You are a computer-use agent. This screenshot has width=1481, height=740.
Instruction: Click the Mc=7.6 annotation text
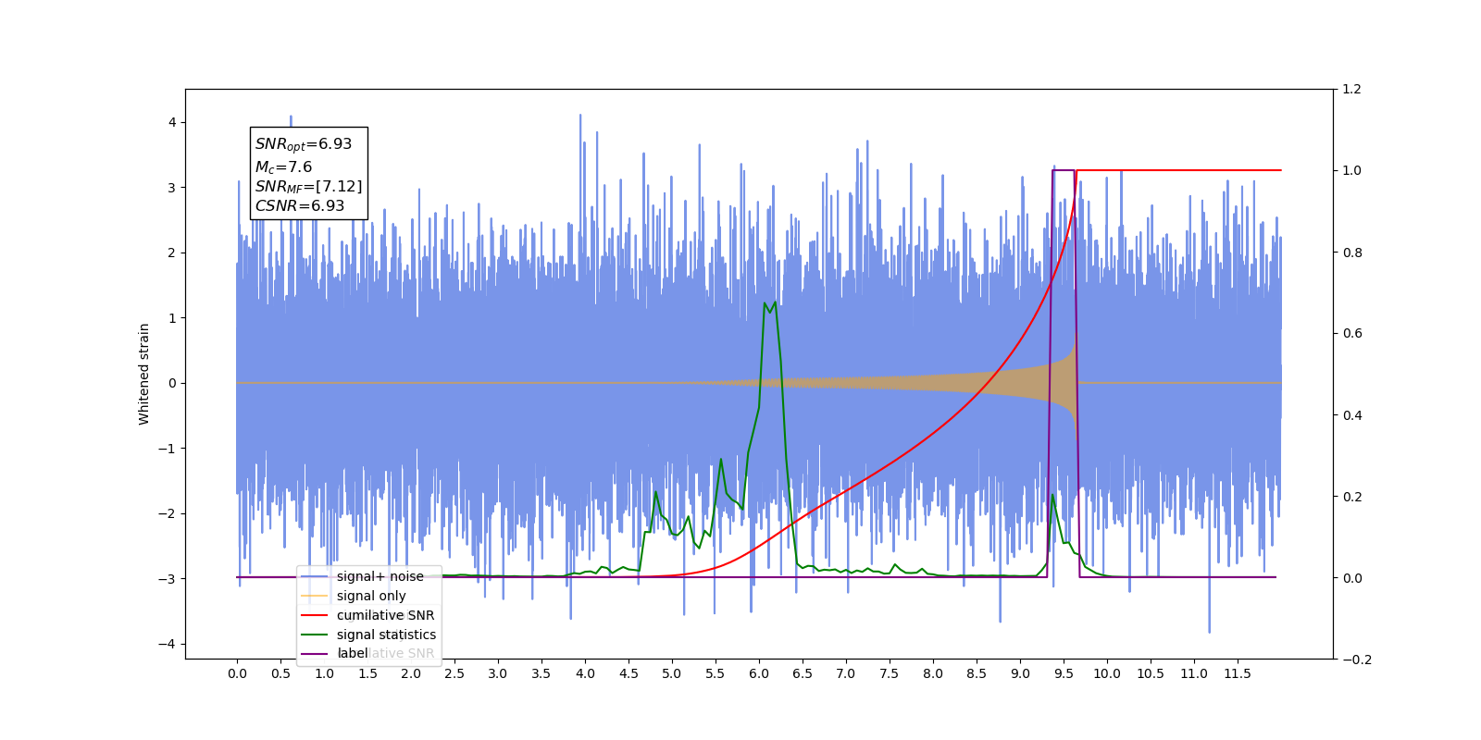coord(283,166)
